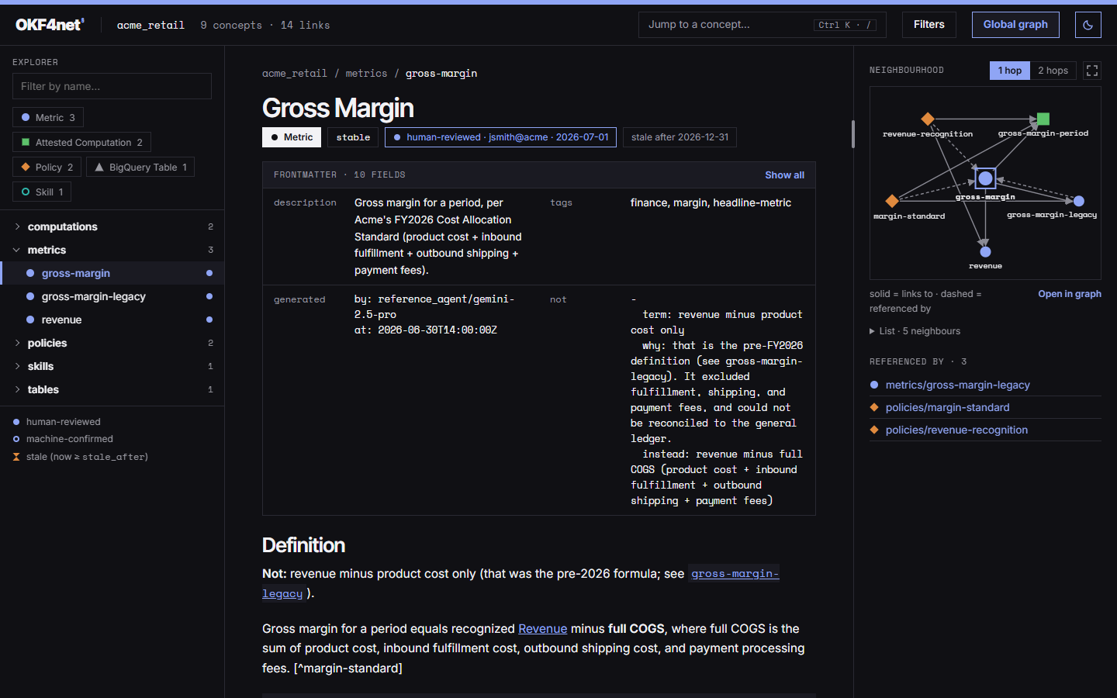Expand neighbourhood graph to fullscreen
This screenshot has height=698, width=1117.
pos(1092,71)
